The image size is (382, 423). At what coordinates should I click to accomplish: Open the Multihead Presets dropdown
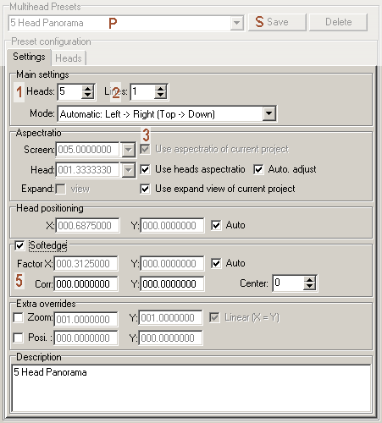coord(236,23)
